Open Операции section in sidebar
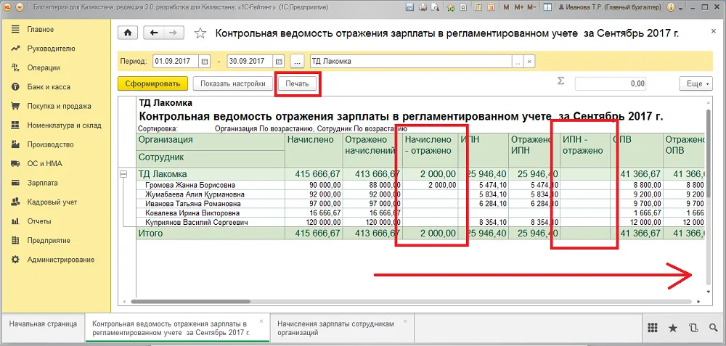Viewport: 726px width, 346px height. coord(44,68)
